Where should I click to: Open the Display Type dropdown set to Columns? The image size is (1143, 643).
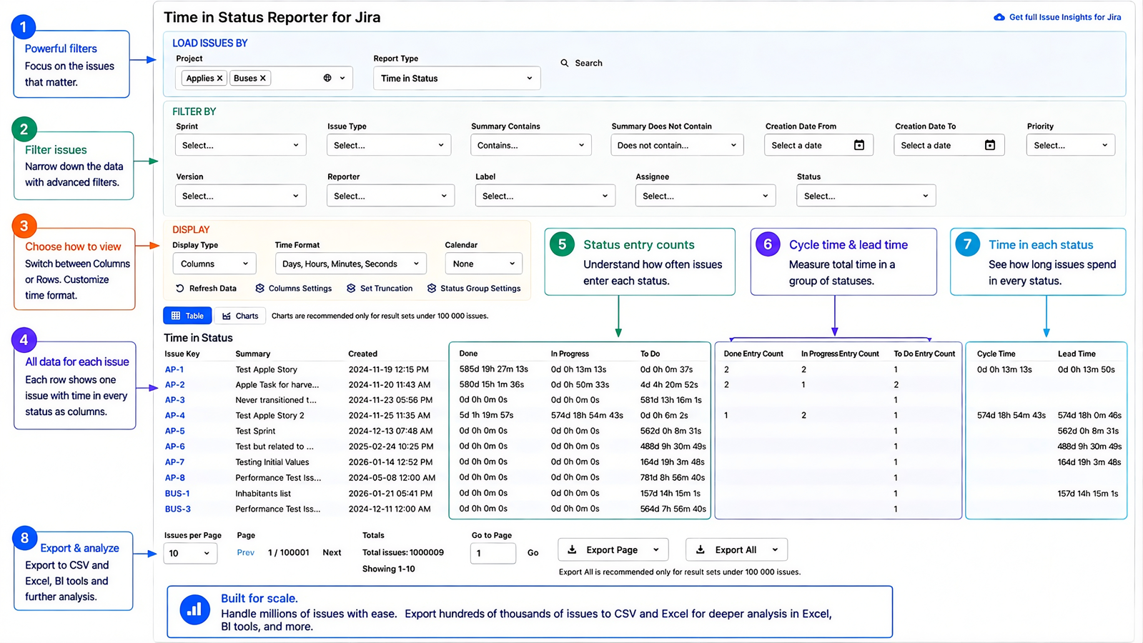214,264
